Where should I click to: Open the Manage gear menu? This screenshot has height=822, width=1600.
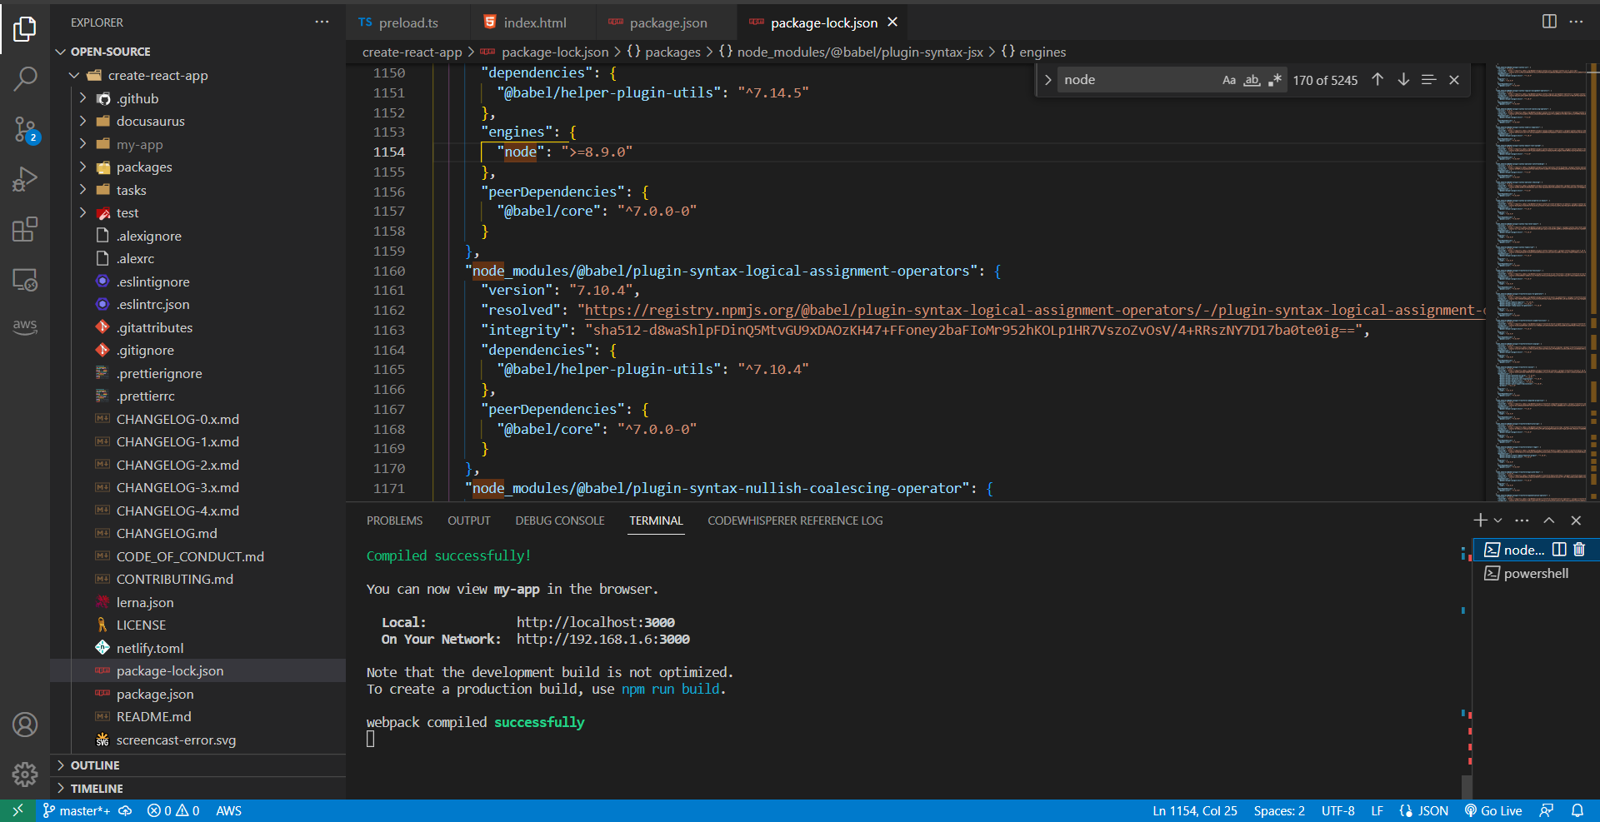25,775
